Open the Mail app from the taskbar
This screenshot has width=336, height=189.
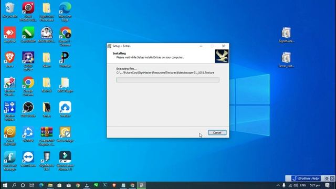(69, 185)
